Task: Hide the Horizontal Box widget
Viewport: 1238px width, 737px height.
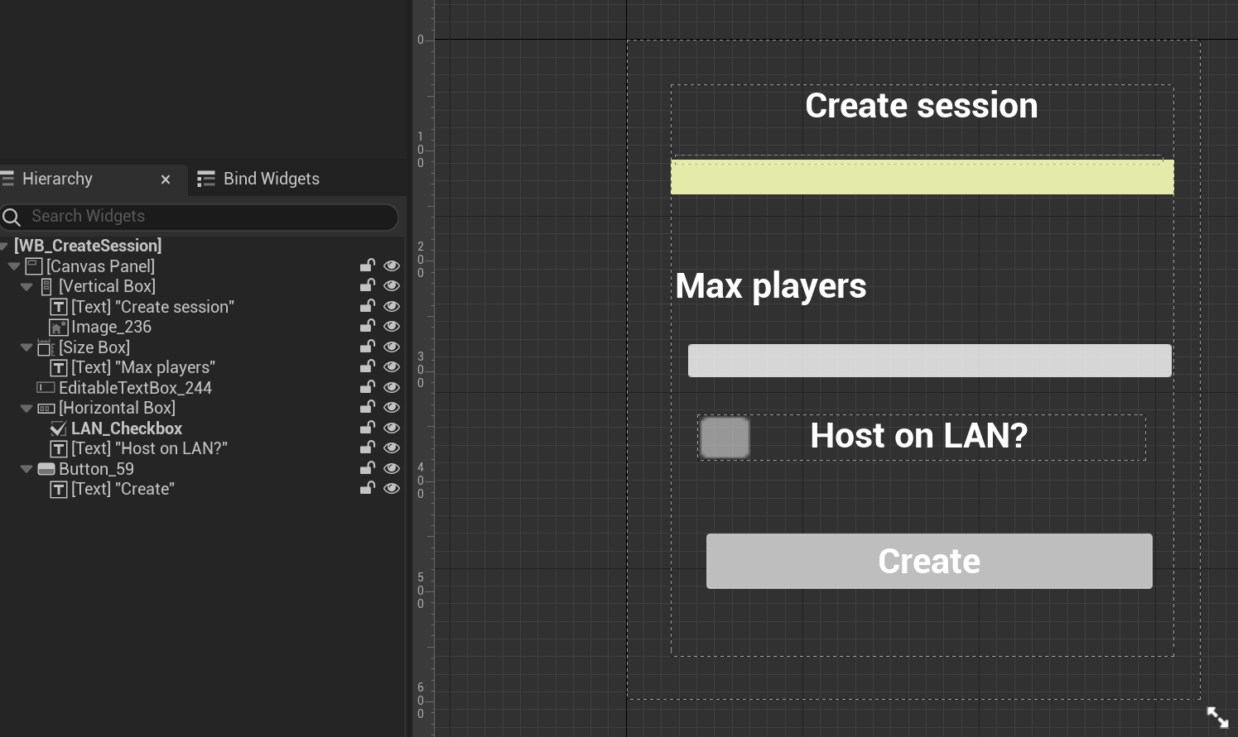Action: pos(392,408)
